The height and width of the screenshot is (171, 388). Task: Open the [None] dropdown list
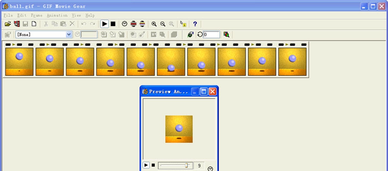coord(69,34)
